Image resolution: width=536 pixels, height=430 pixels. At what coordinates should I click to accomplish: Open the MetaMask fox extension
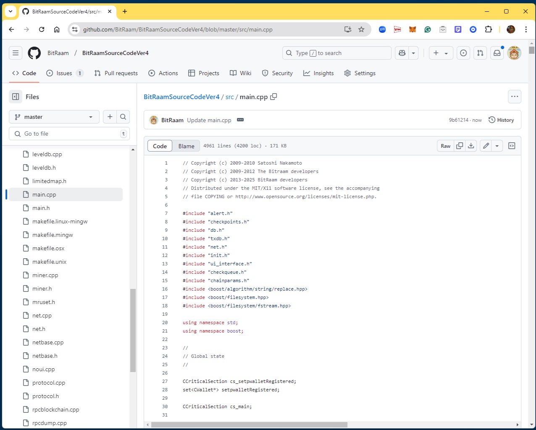click(413, 29)
